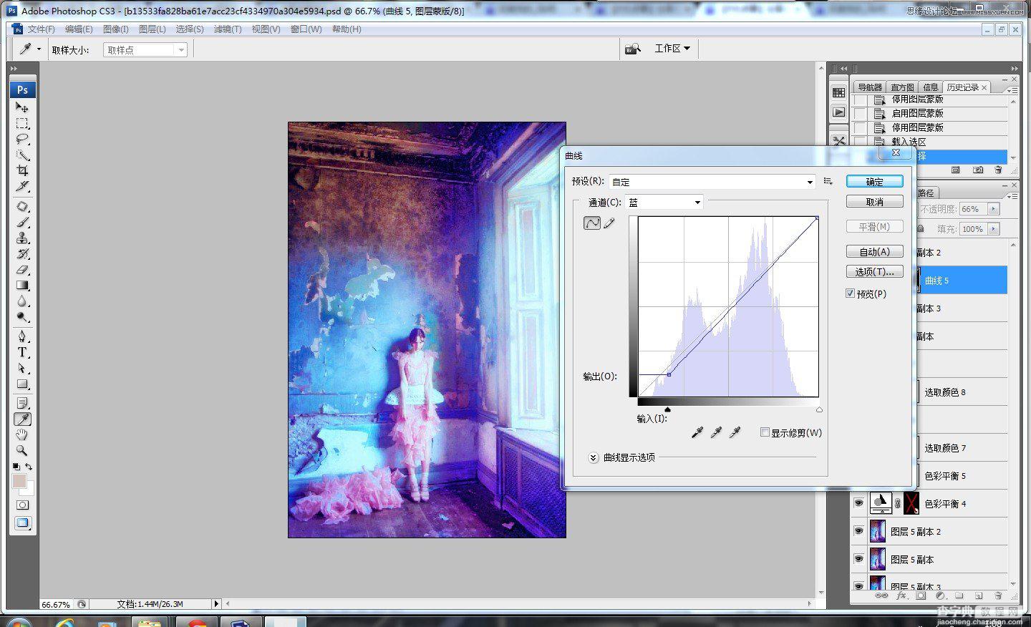1031x627 pixels.
Task: Click the gray point eyedropper in Curves
Action: [716, 432]
